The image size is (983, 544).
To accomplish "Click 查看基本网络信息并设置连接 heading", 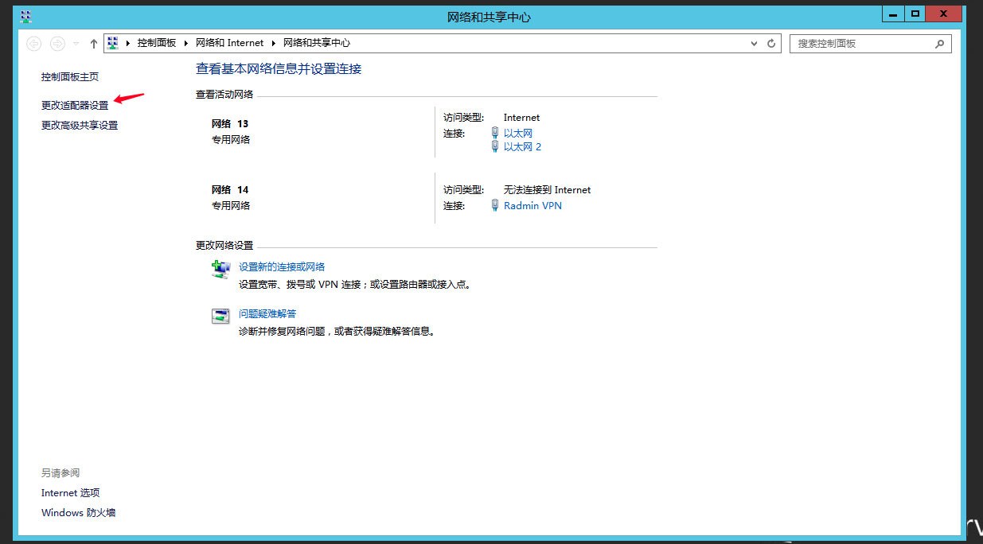I will click(x=279, y=69).
